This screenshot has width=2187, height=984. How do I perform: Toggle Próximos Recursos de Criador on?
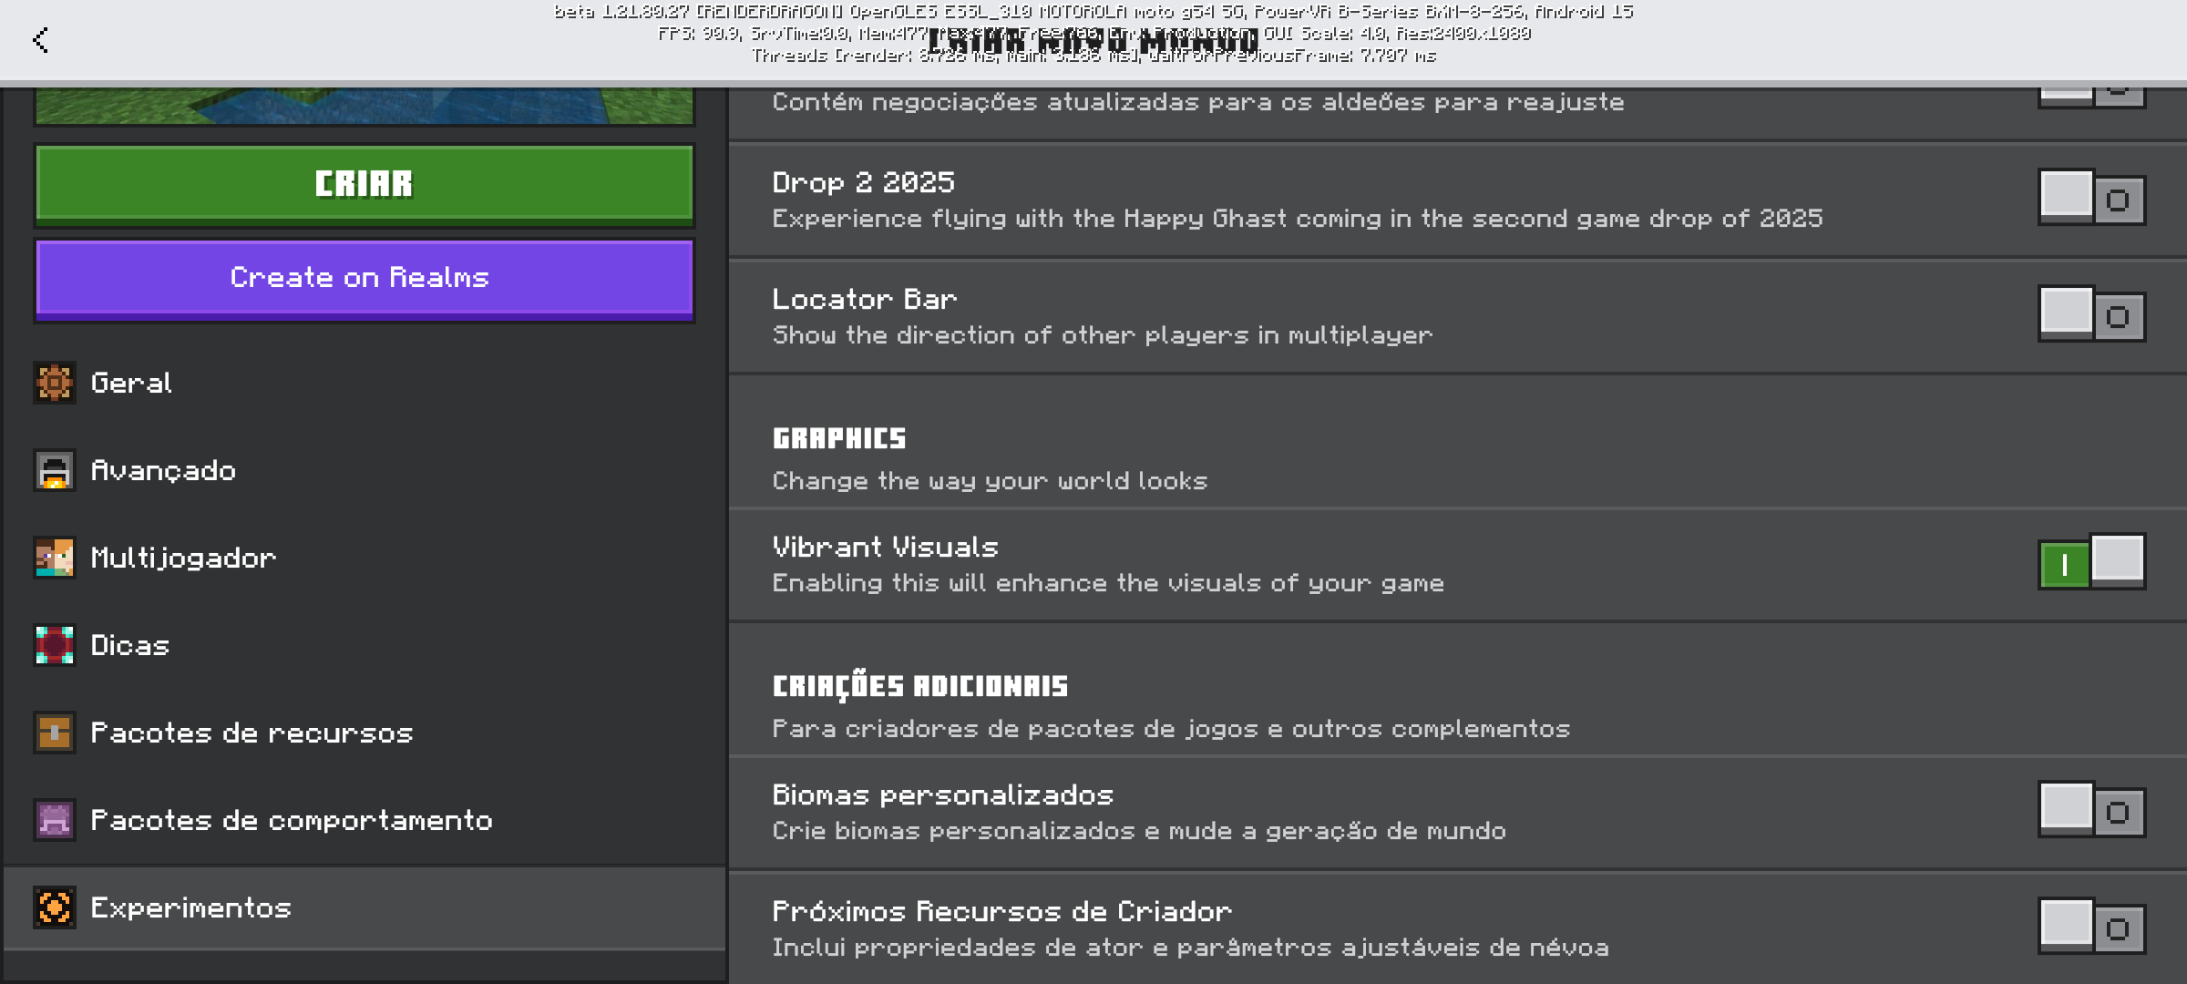pyautogui.click(x=2091, y=928)
